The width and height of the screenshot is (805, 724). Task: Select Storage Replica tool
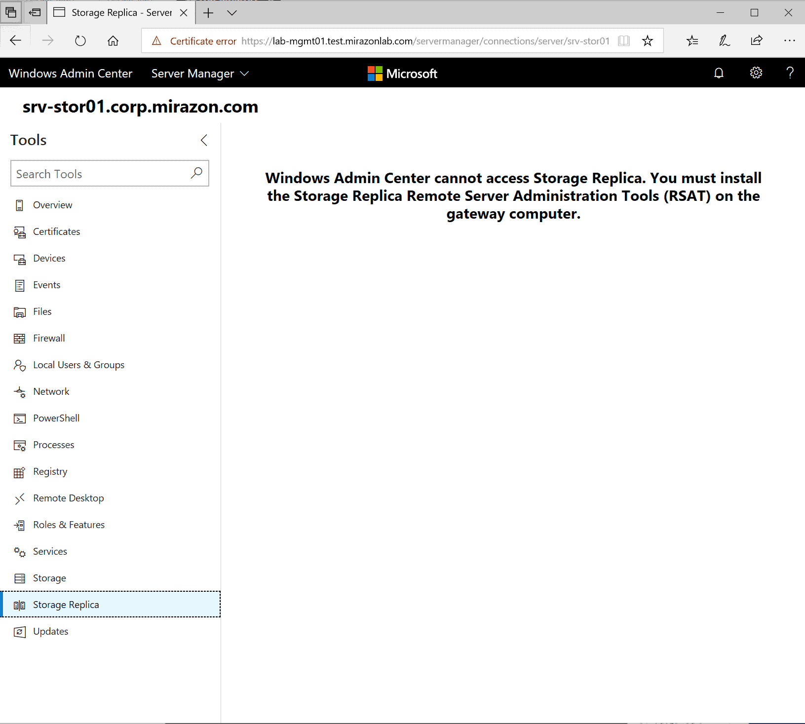[66, 605]
